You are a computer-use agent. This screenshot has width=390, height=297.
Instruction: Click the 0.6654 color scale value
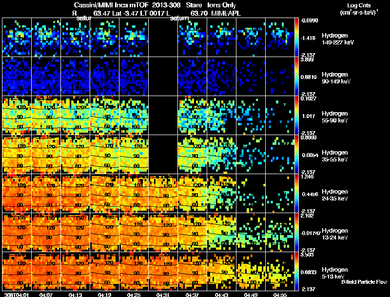[x=310, y=155]
